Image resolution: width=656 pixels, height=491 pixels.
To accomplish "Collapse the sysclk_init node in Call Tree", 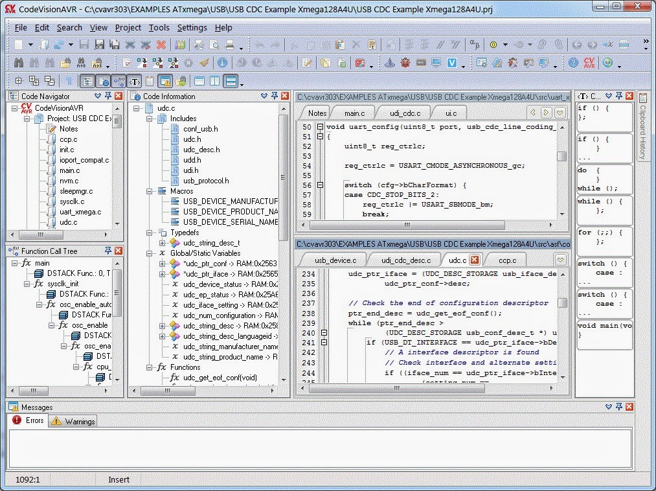I will pyautogui.click(x=27, y=284).
